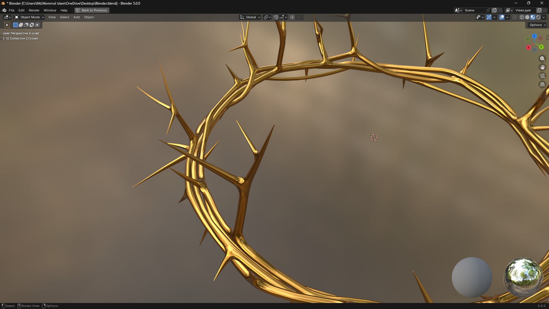This screenshot has height=309, width=549.
Task: Choose the Subtract Selection mode
Action: pyautogui.click(x=26, y=25)
